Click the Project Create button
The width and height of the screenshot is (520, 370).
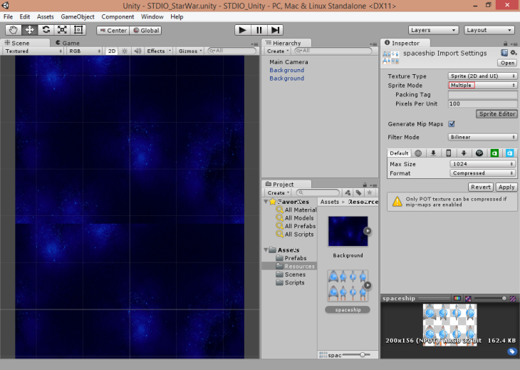pyautogui.click(x=278, y=192)
